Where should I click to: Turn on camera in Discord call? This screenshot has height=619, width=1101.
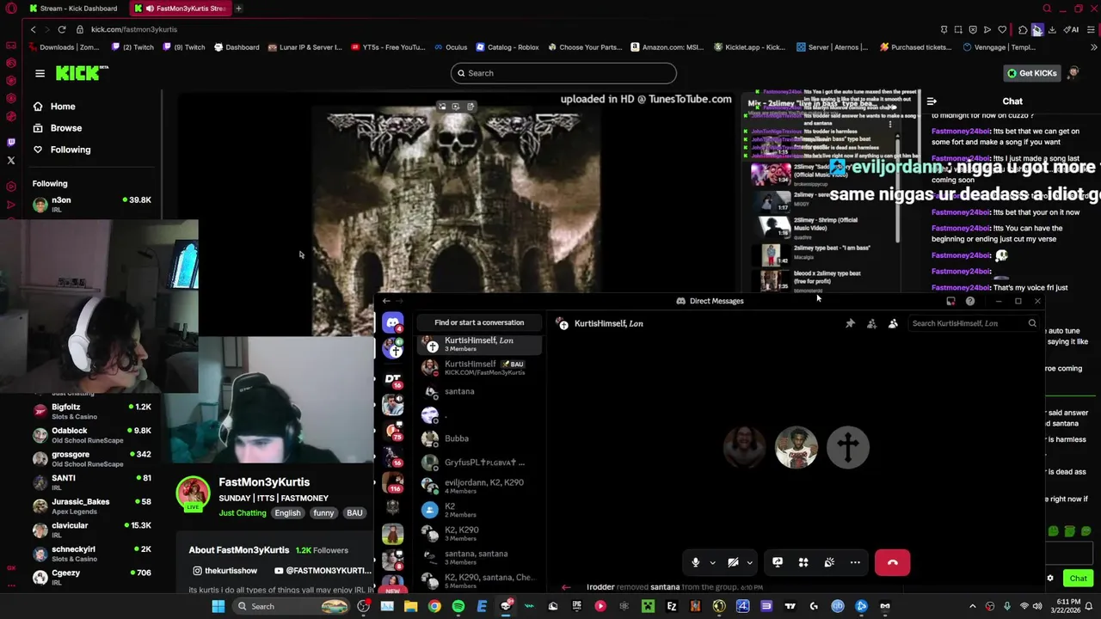click(733, 562)
